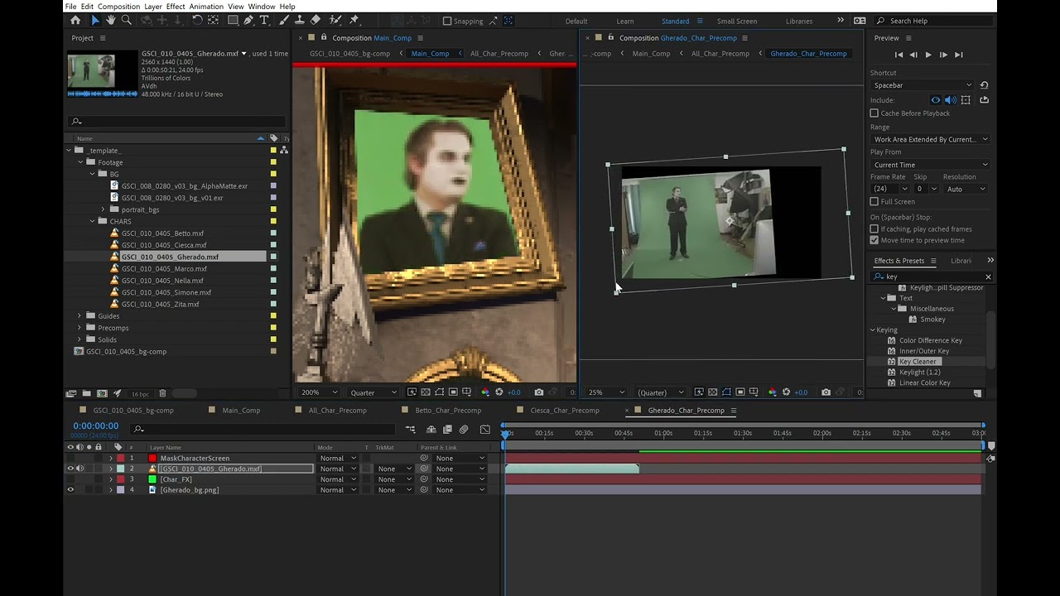Check the Full Screen option
Viewport: 1060px width, 596px height.
(x=874, y=202)
